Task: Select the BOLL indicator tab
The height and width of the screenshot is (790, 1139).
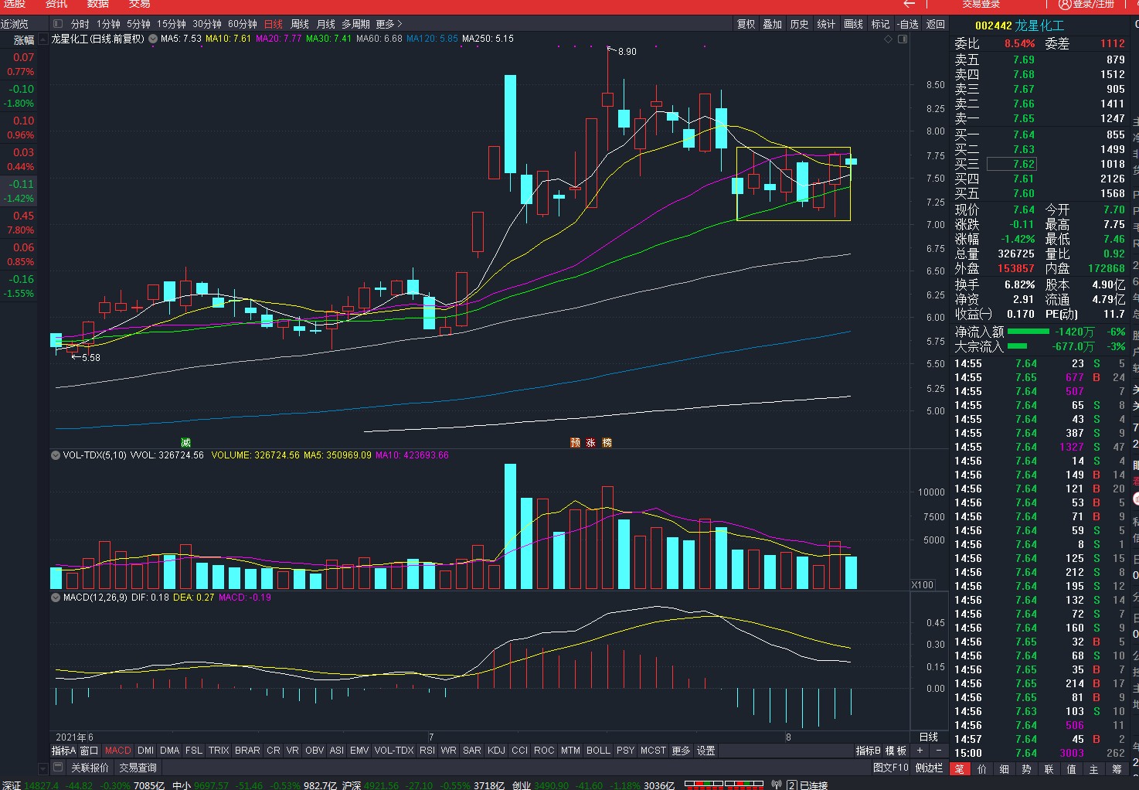Action: tap(599, 751)
